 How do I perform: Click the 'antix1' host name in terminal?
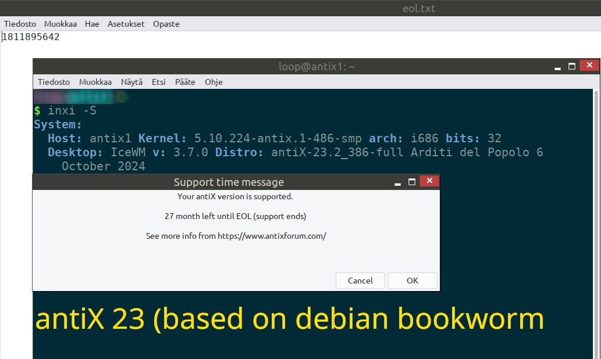click(x=111, y=138)
